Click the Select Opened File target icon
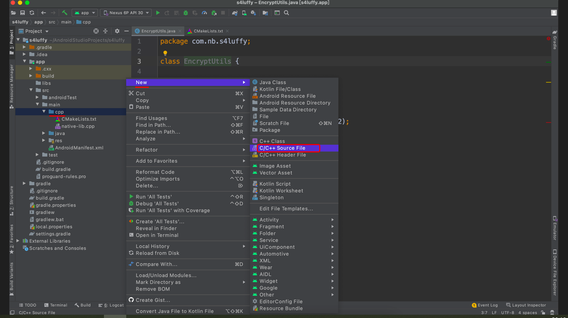568x318 pixels. tap(96, 31)
